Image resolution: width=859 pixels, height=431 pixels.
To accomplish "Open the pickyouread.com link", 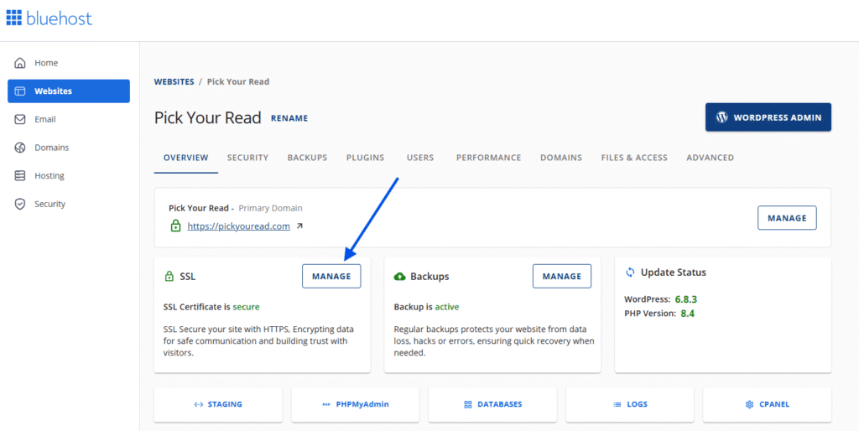I will (238, 226).
